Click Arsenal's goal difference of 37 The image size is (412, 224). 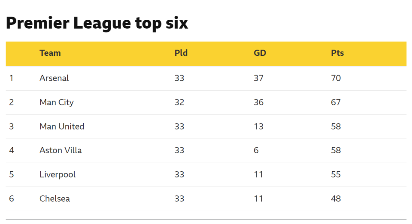259,78
